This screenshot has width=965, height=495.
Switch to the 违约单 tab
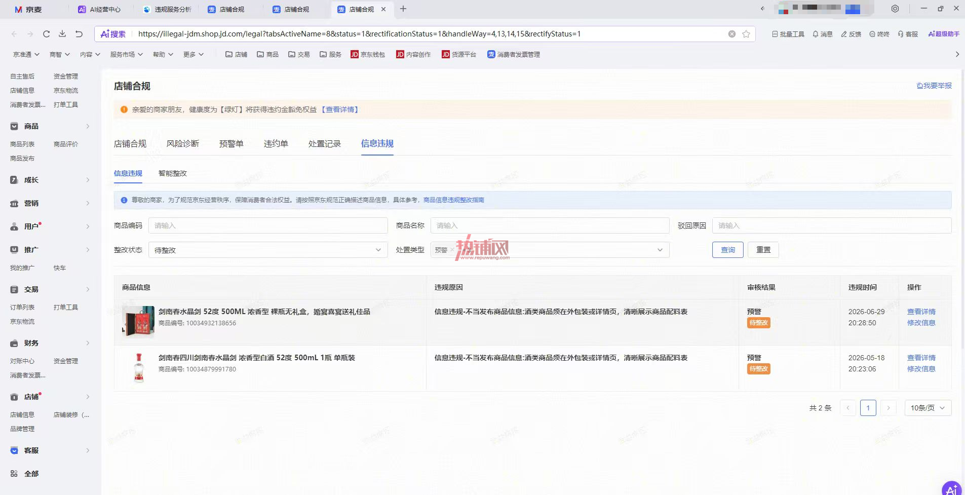pyautogui.click(x=276, y=144)
